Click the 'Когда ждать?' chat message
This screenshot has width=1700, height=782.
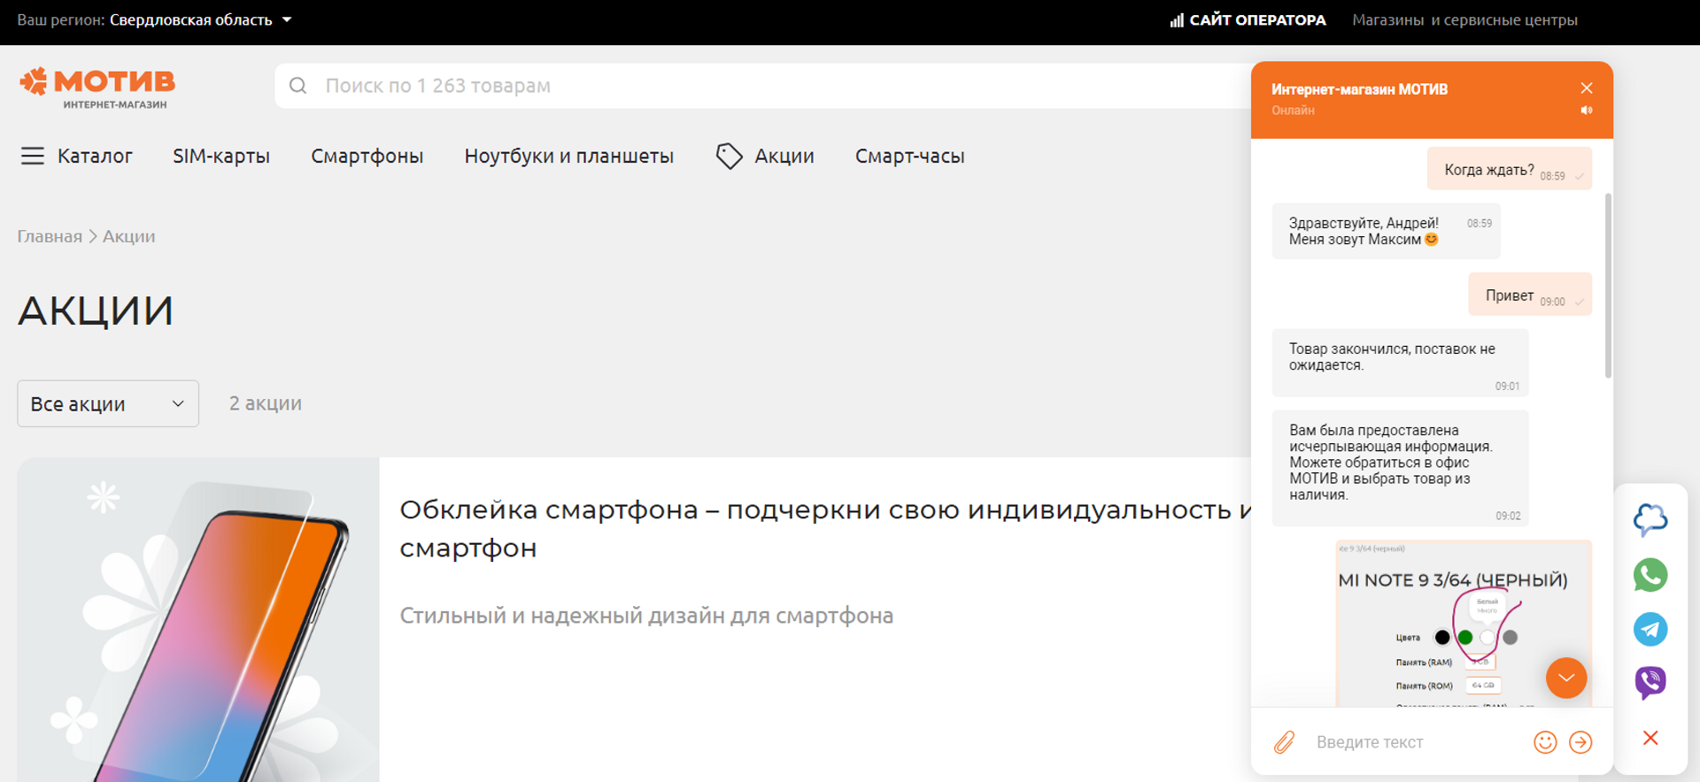point(1510,169)
